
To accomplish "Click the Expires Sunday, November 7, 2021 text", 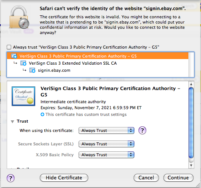I will (x=91, y=108).
